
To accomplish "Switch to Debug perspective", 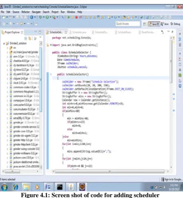I will [175, 24].
